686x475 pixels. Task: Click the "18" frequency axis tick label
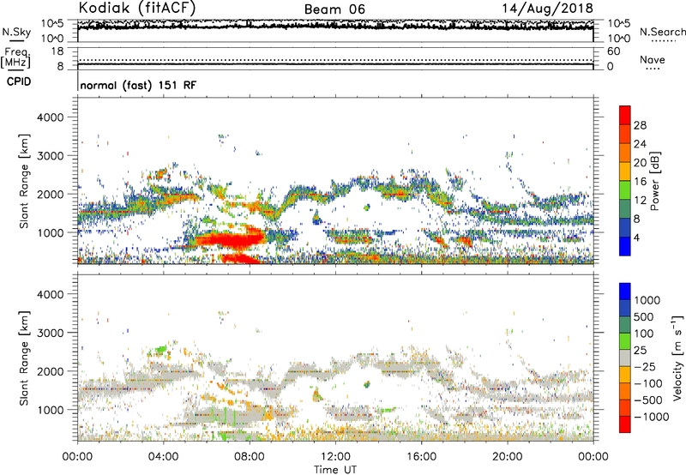[x=57, y=51]
